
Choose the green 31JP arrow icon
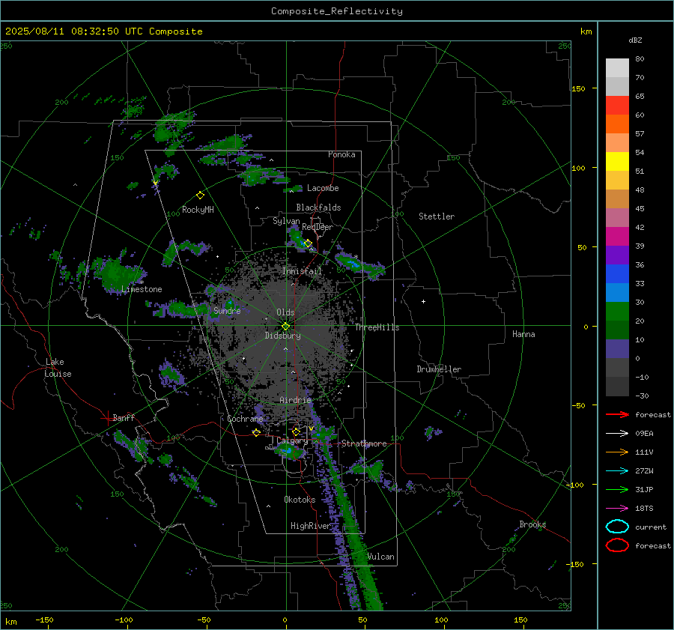click(617, 489)
